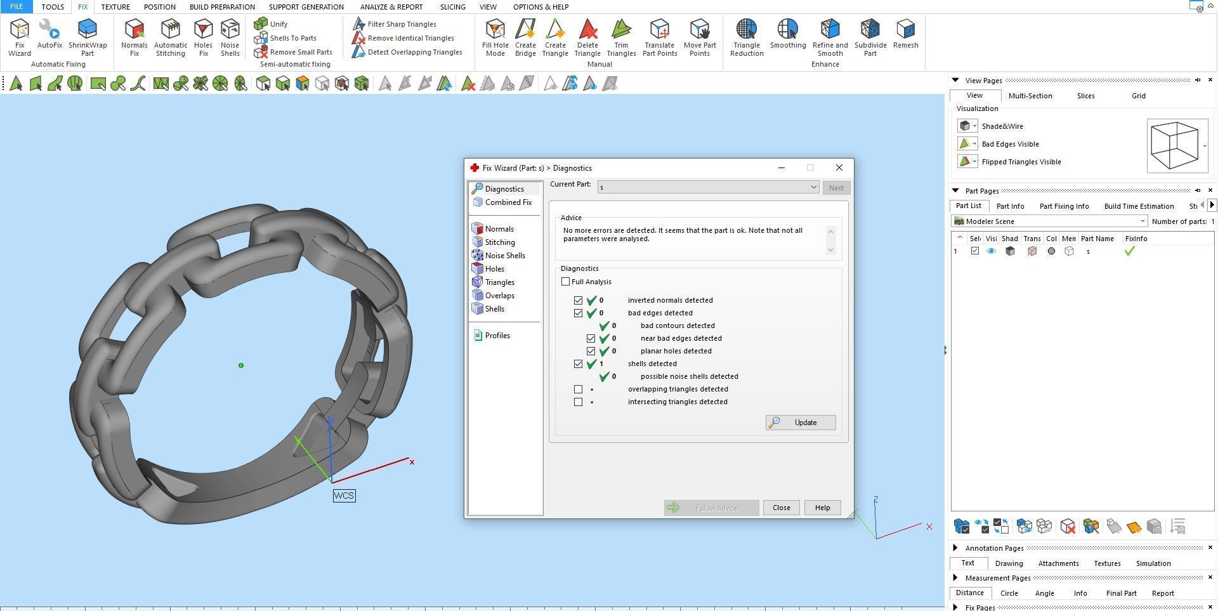Collapse the Part Pages panel
The width and height of the screenshot is (1218, 611).
pos(955,191)
